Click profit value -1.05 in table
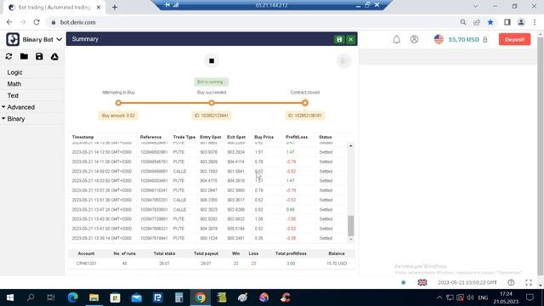Viewport: 544px width, 306px height. coord(291,219)
